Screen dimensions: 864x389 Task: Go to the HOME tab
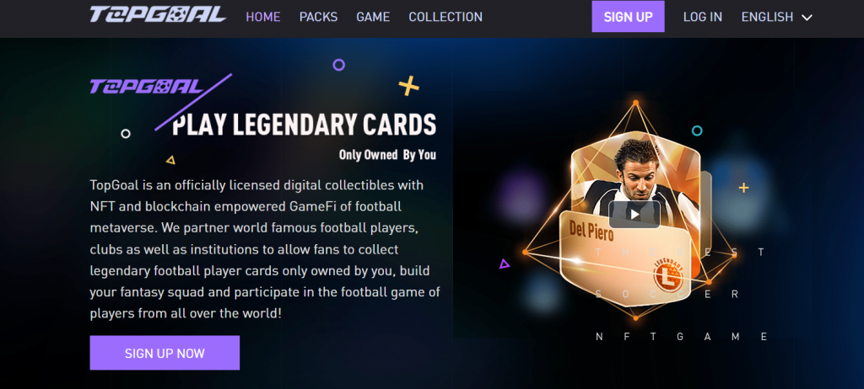263,17
